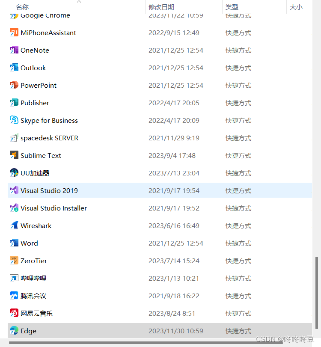Image resolution: width=321 pixels, height=347 pixels.
Task: Select the name Visual Studio Installer
Action: click(x=53, y=208)
